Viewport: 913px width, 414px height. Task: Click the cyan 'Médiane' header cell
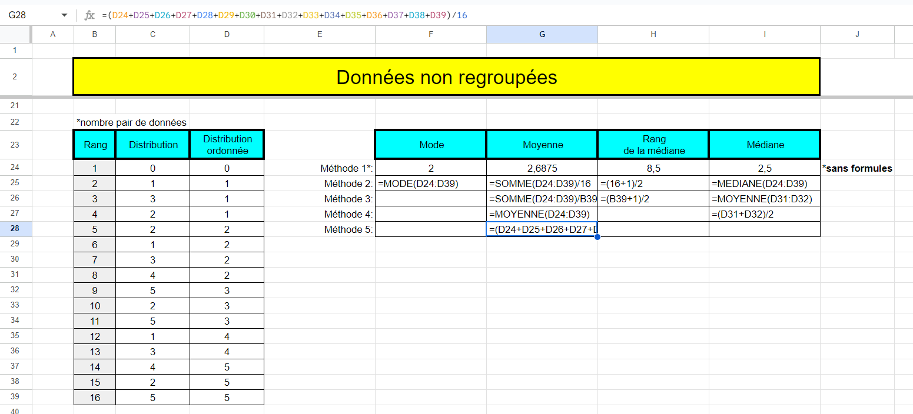click(x=764, y=144)
